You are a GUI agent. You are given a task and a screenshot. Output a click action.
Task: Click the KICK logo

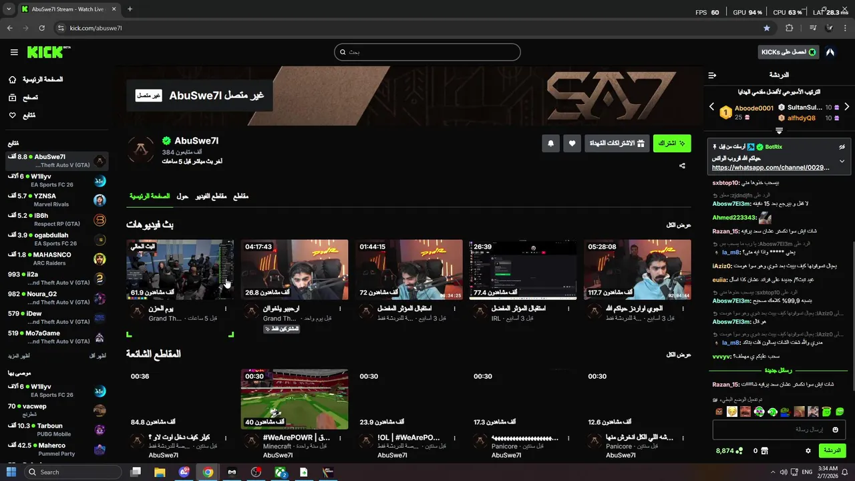point(48,52)
